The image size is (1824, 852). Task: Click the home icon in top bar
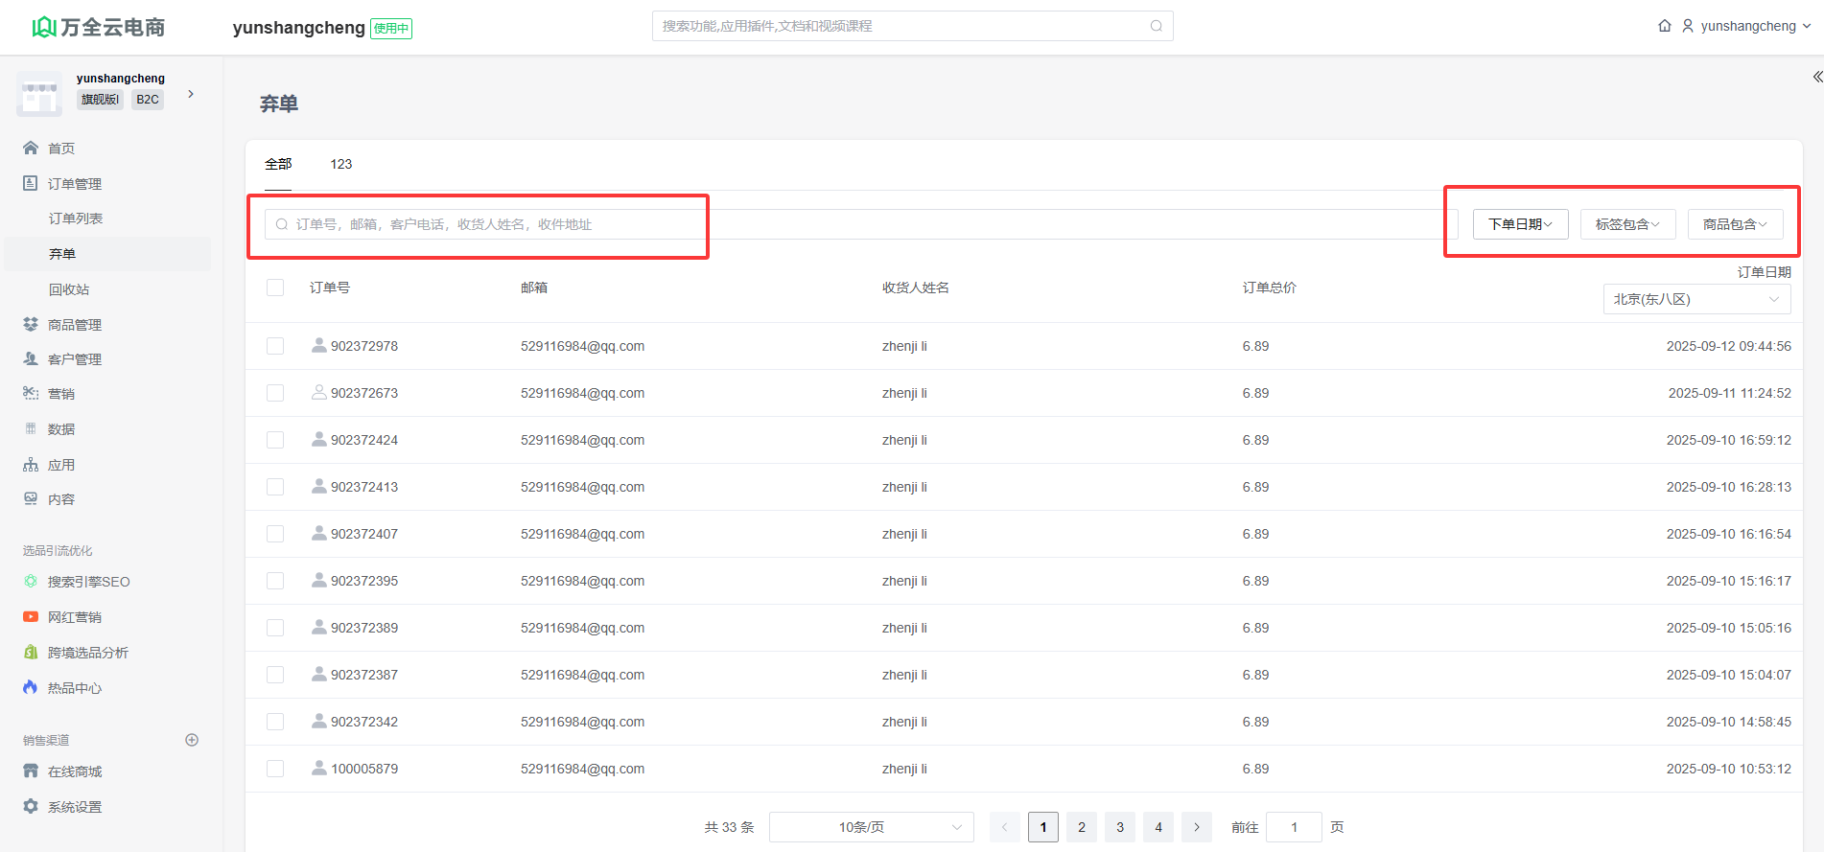1664,26
